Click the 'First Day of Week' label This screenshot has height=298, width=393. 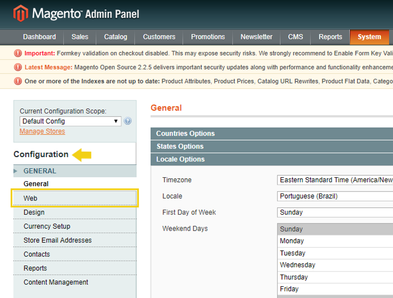[x=189, y=213]
